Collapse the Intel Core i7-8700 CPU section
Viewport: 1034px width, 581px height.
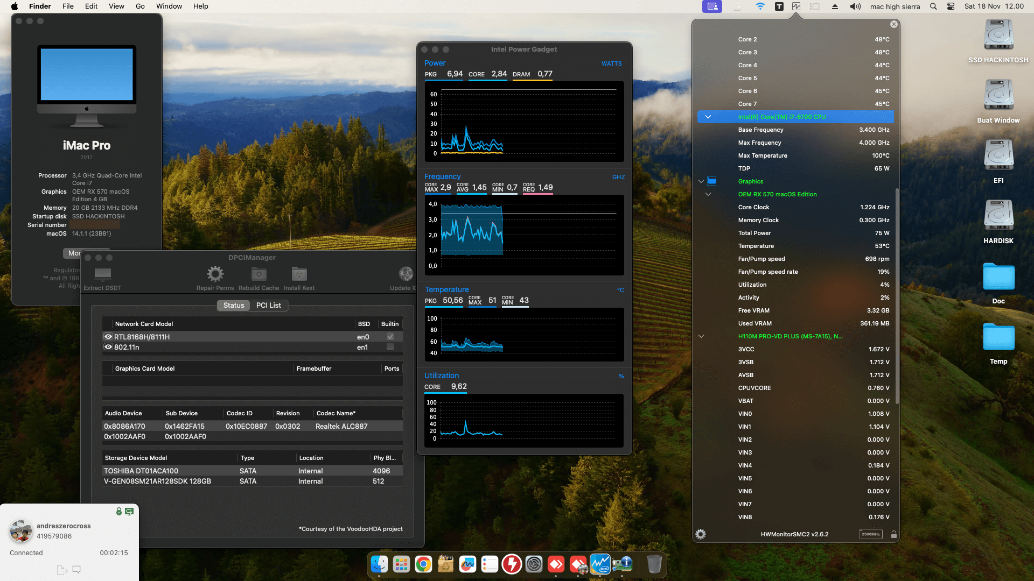click(708, 117)
